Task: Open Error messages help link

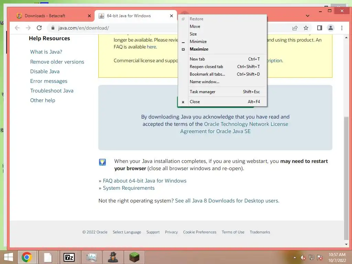Action: (x=49, y=81)
